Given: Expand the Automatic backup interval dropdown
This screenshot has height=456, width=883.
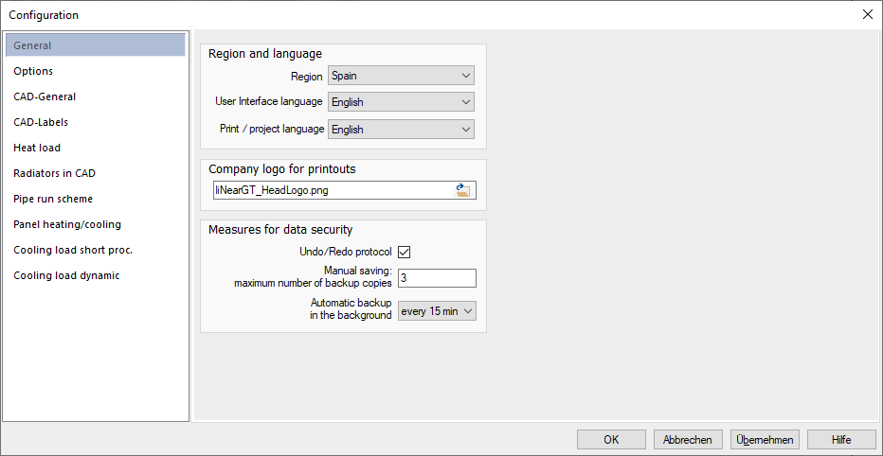Looking at the screenshot, I should (x=437, y=311).
